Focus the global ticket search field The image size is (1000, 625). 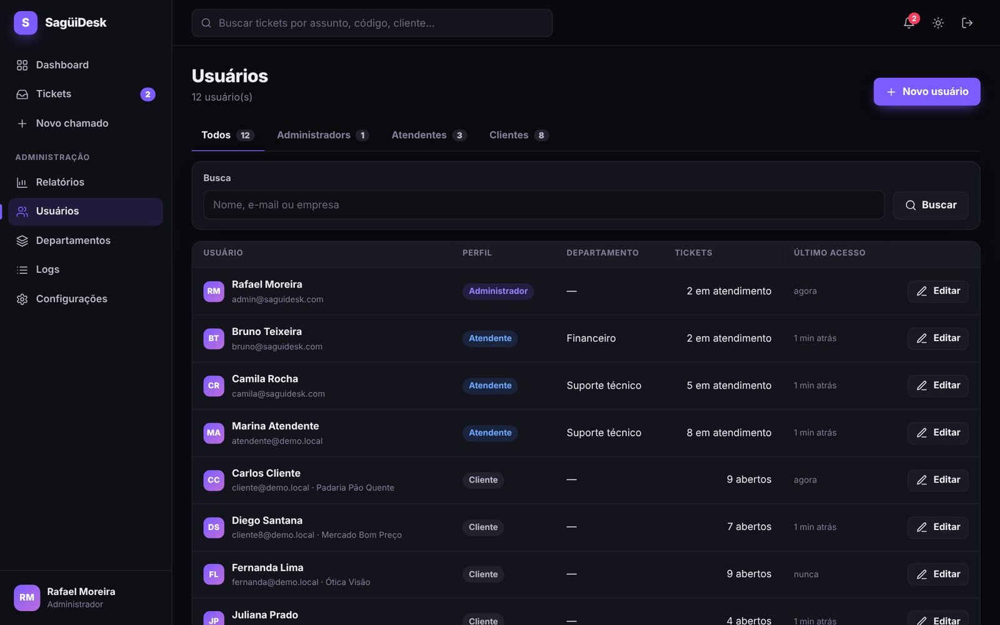coord(372,23)
